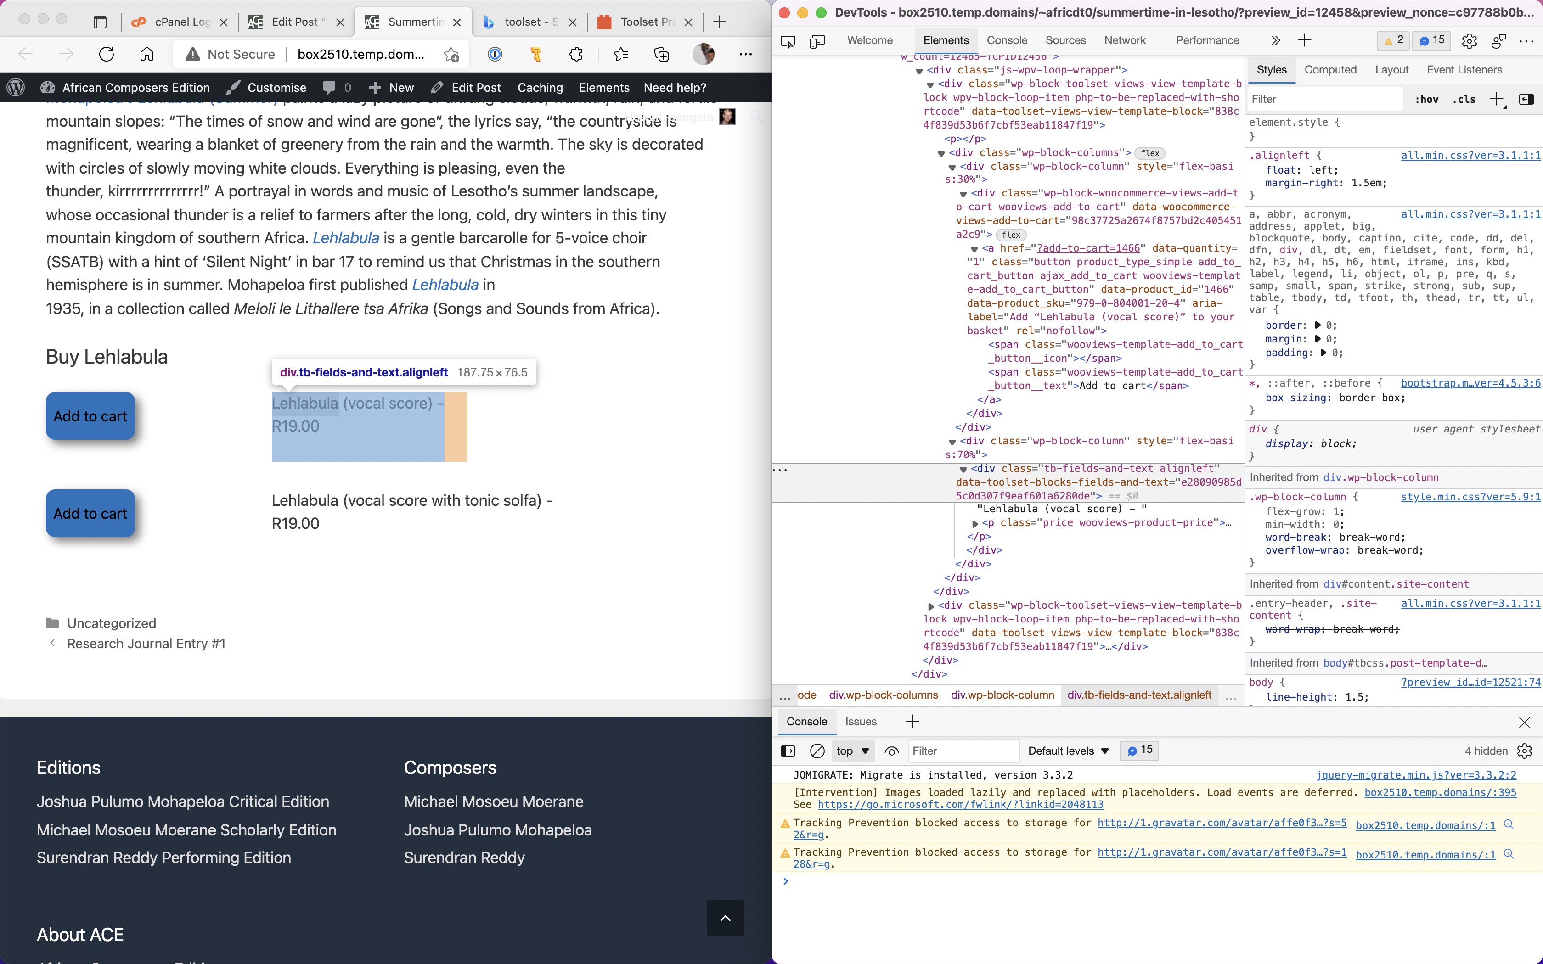Click the browser home icon

146,54
